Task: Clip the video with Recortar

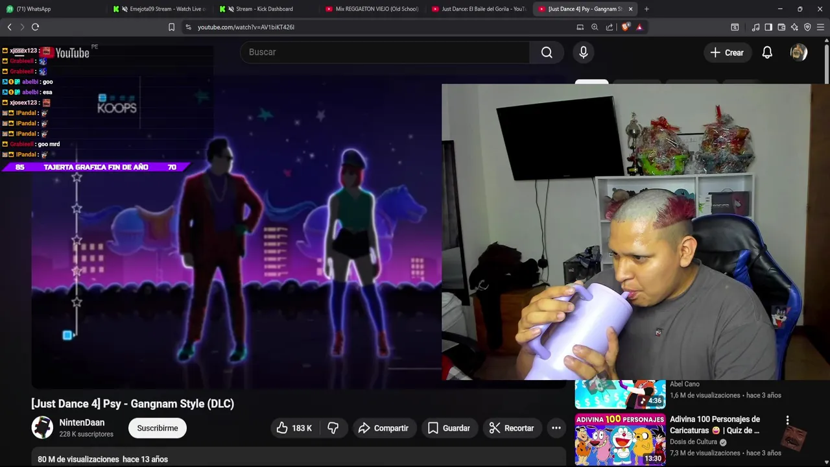Action: [x=512, y=428]
